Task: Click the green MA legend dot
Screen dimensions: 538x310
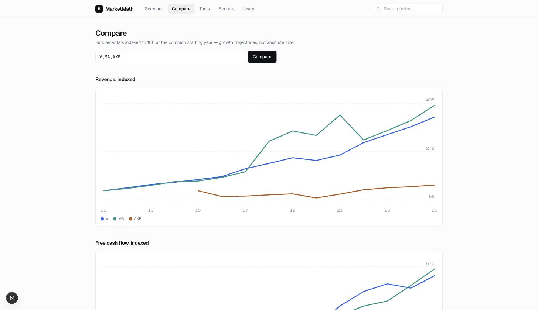Action: pyautogui.click(x=115, y=219)
